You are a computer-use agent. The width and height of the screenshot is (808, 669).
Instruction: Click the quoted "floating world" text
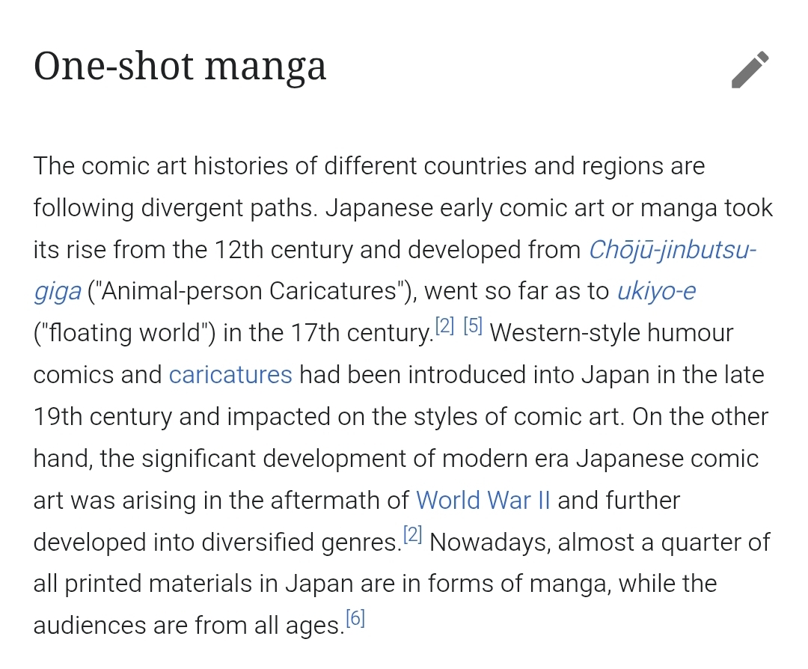[125, 333]
